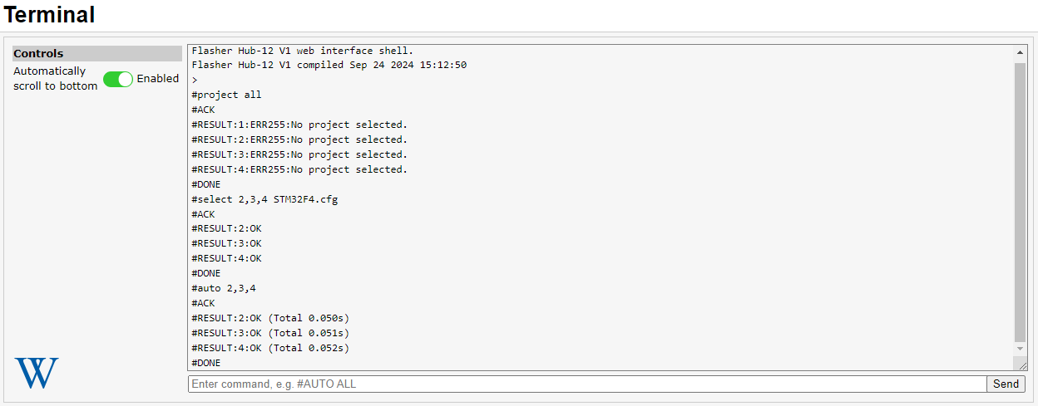Click the 'web interface shell' banner line
This screenshot has height=406, width=1038.
[x=302, y=51]
